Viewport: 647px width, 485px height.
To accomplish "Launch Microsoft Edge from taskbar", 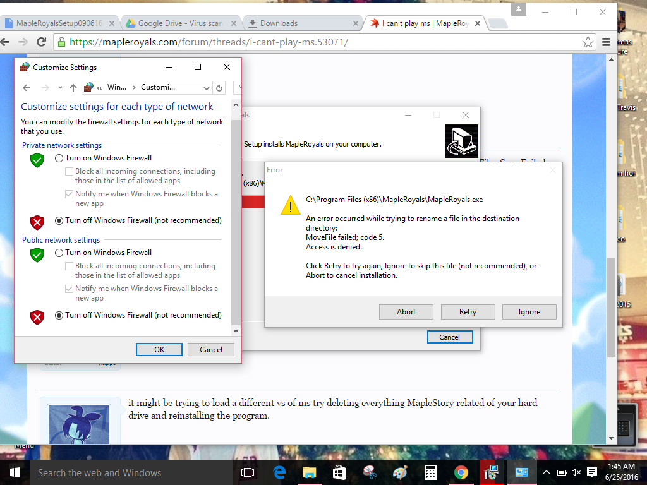I will [x=279, y=472].
